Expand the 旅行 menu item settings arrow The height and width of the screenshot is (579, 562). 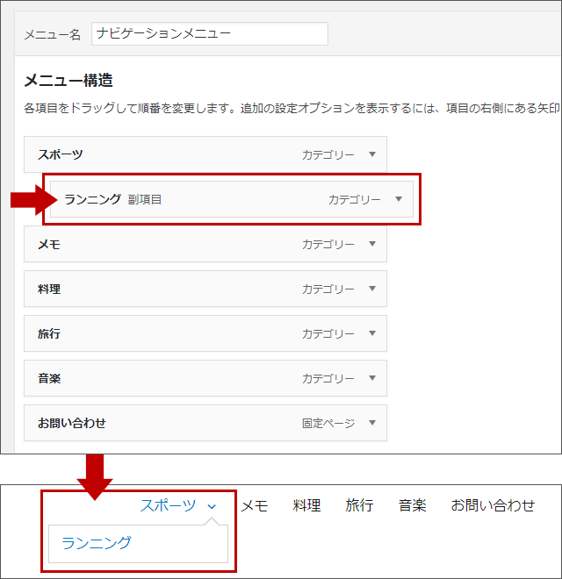(x=371, y=334)
